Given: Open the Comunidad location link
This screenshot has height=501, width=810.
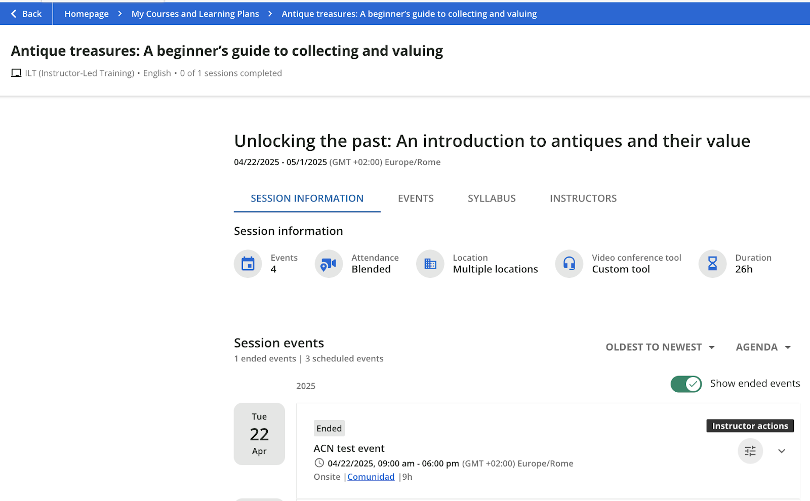Looking at the screenshot, I should click(371, 477).
